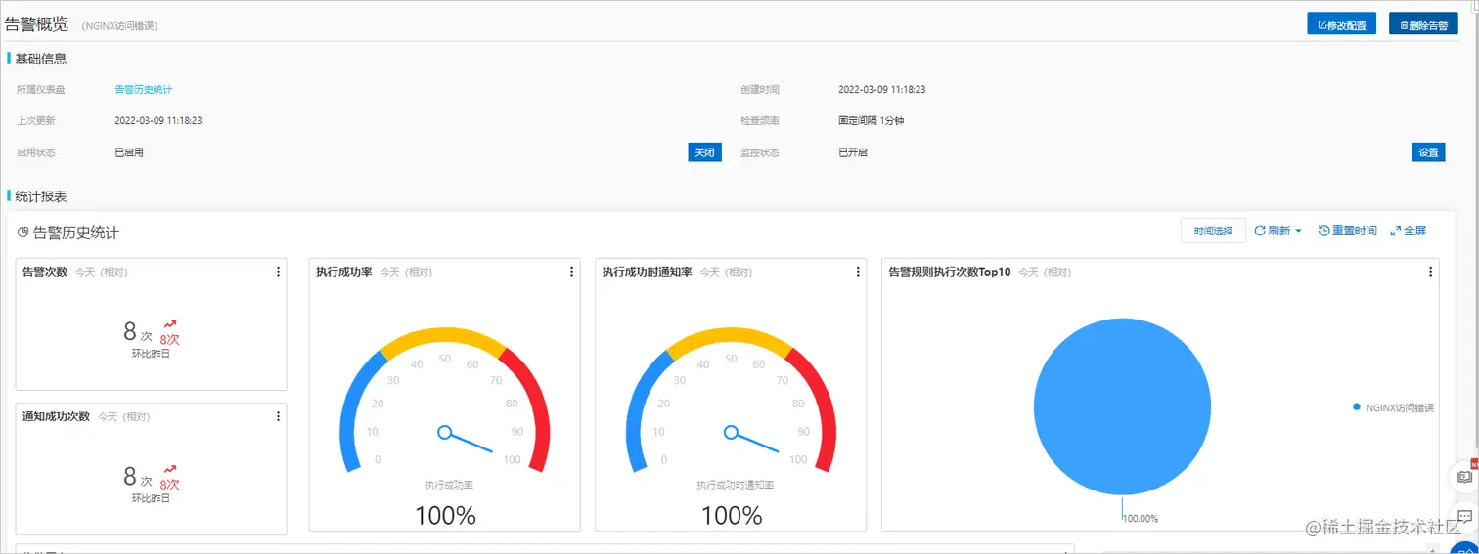Click the 刷新 refresh icon
Screen dimensions: 1479x554
pyautogui.click(x=1260, y=232)
